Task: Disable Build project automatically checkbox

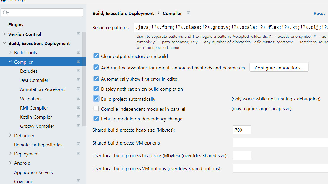Action: 96,99
